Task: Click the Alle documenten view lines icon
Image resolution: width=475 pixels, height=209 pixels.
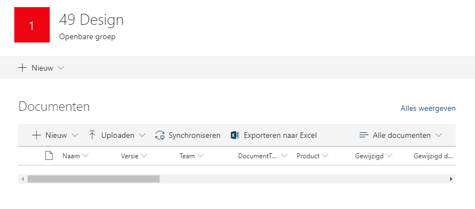Action: tap(364, 135)
